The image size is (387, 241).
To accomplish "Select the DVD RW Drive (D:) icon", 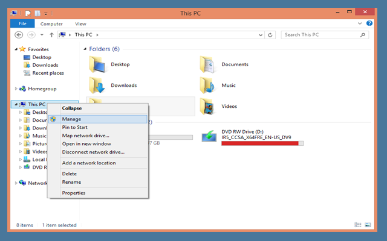I will 209,137.
